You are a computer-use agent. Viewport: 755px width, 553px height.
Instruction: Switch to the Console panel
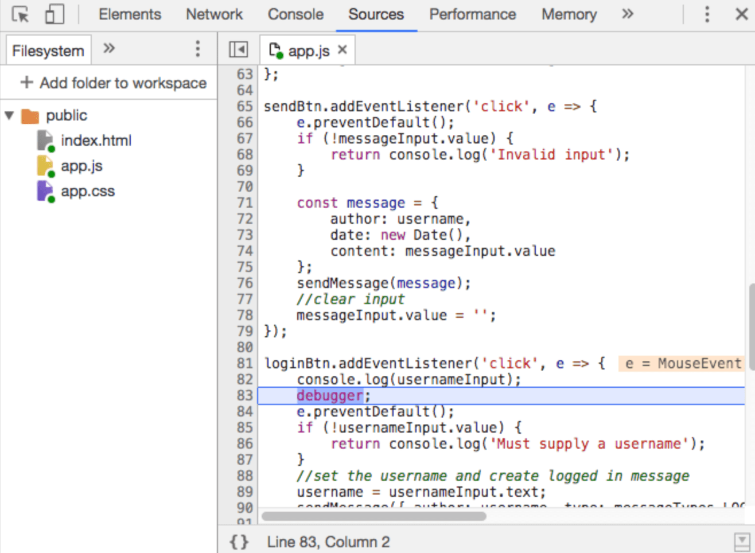(295, 14)
